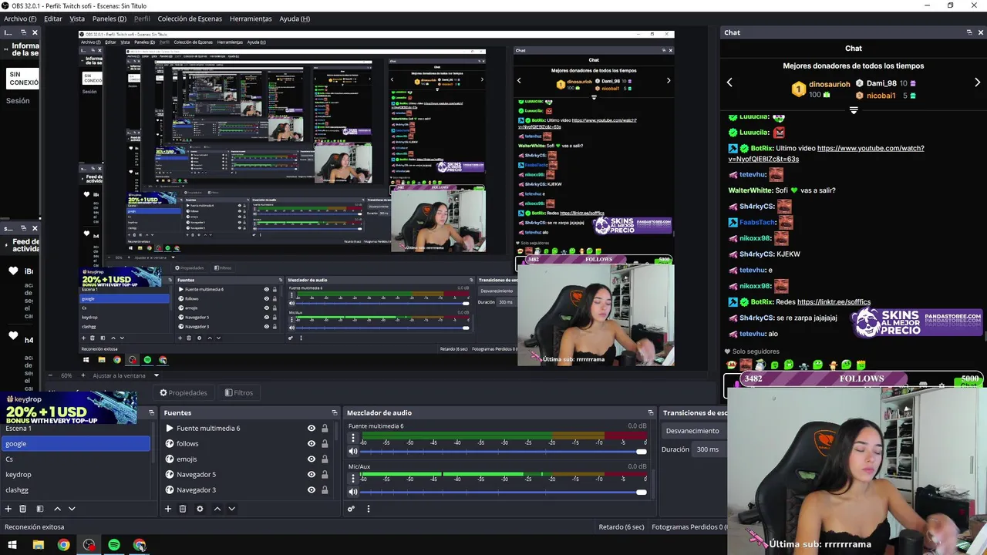Toggle lock on Navegador 5 source

click(325, 475)
